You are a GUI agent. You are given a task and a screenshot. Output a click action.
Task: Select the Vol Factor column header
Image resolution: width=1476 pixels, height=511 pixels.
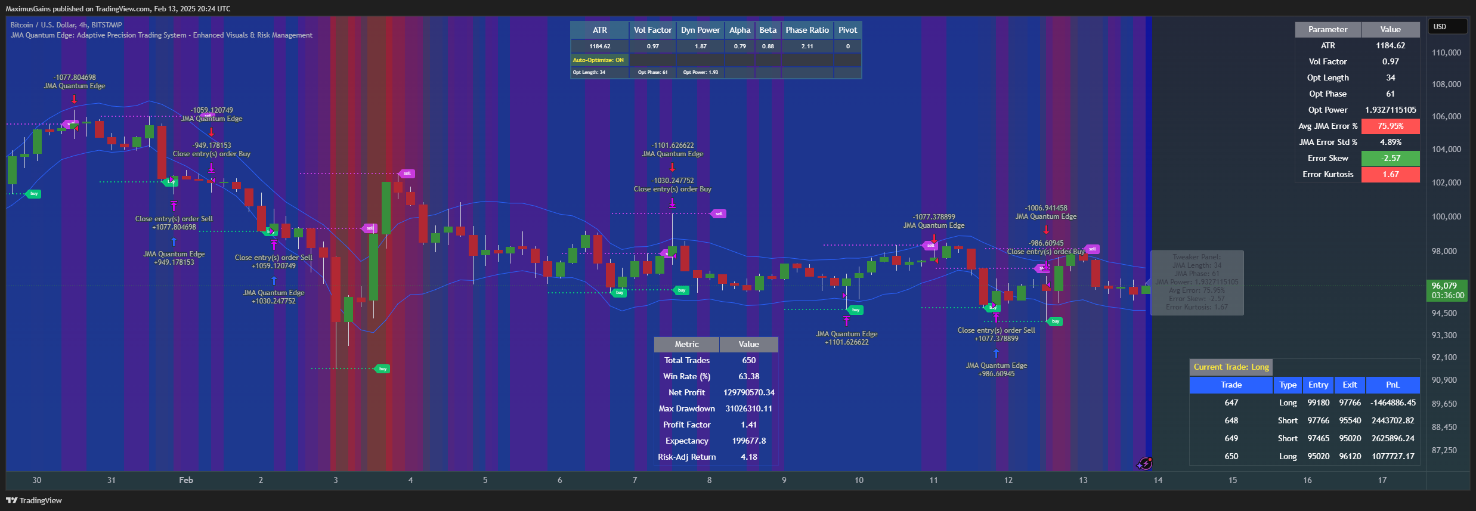652,30
